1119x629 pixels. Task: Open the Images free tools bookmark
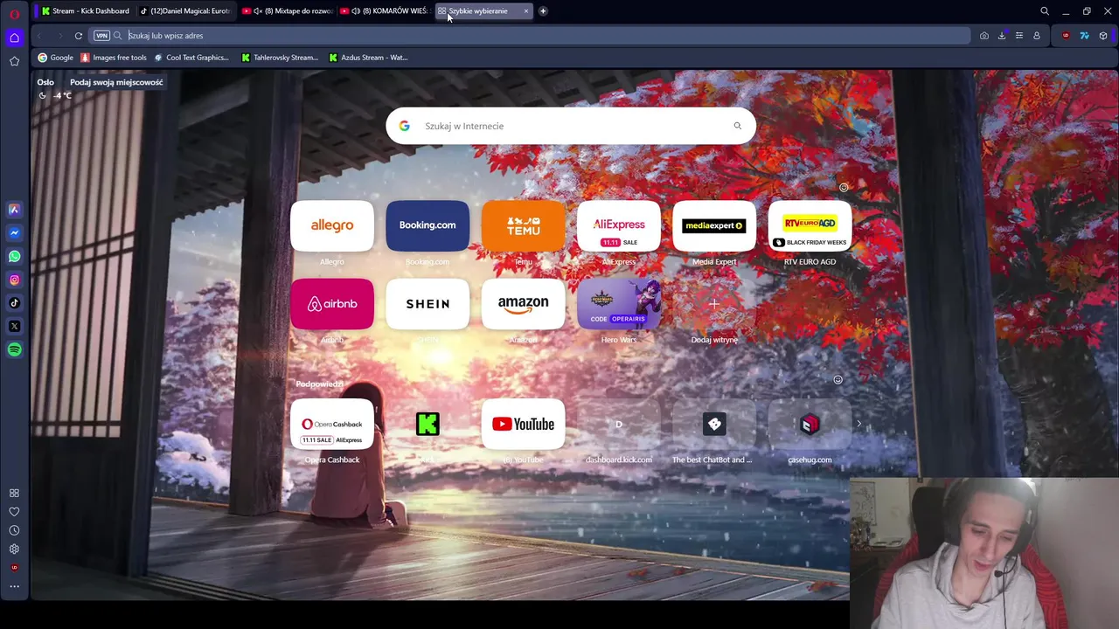pos(114,58)
